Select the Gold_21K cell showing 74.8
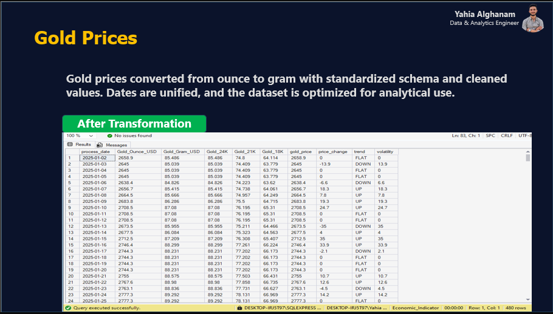The width and height of the screenshot is (553, 314). (x=246, y=158)
